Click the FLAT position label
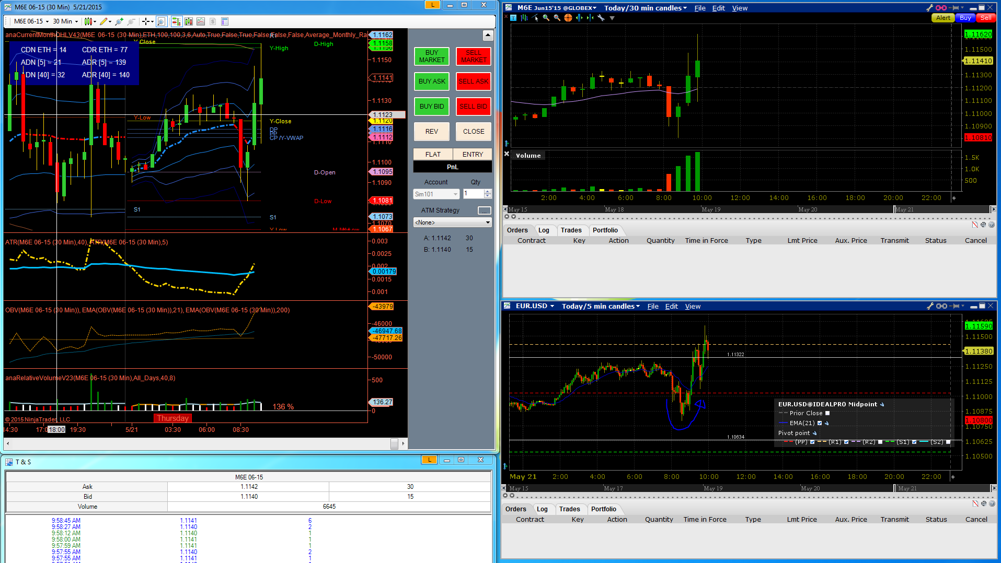Image resolution: width=1001 pixels, height=563 pixels. (x=433, y=155)
